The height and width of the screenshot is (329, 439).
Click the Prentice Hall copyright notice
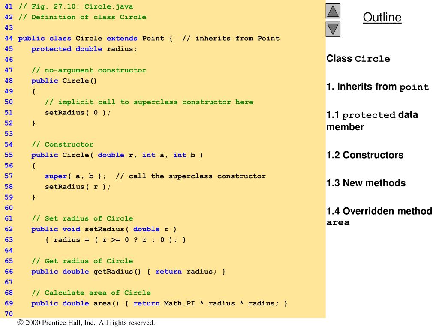[x=86, y=323]
